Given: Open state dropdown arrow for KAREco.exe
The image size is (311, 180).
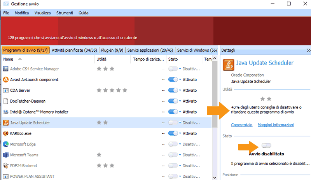Looking at the screenshot, I should (180, 133).
